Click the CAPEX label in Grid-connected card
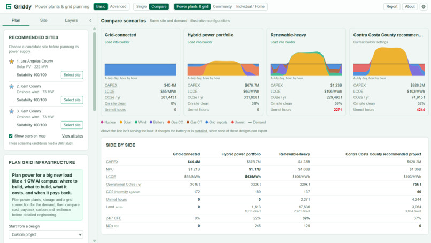This screenshot has width=431, height=243. click(x=111, y=85)
